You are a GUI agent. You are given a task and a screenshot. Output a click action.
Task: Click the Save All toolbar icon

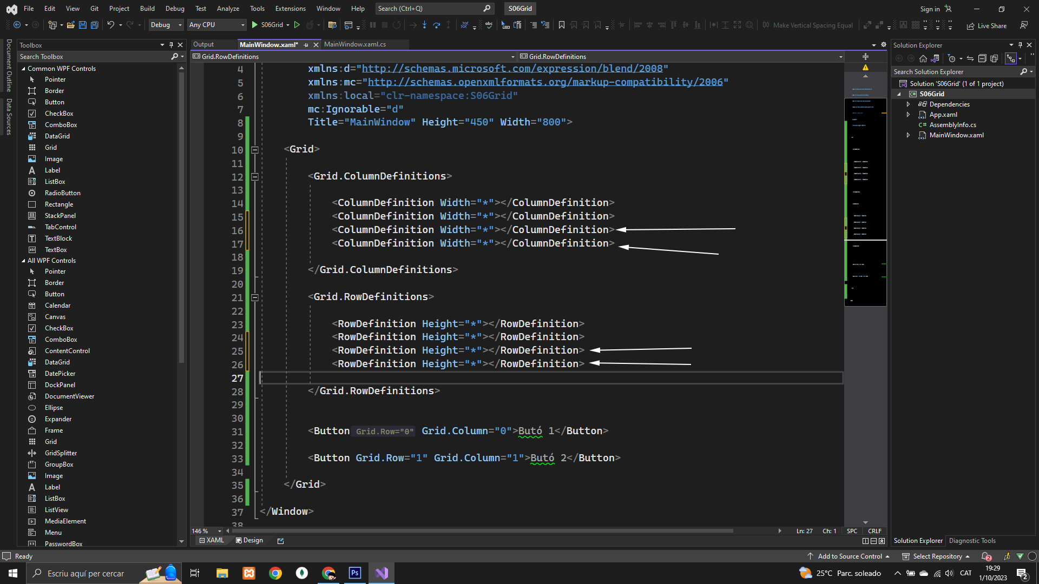94,25
